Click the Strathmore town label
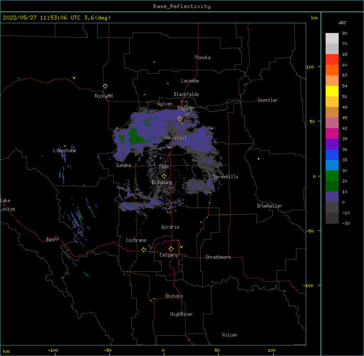This screenshot has width=364, height=356. (218, 257)
